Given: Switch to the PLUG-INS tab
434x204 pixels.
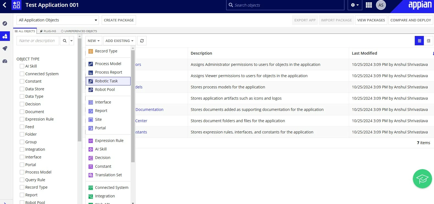Looking at the screenshot, I should (48, 31).
